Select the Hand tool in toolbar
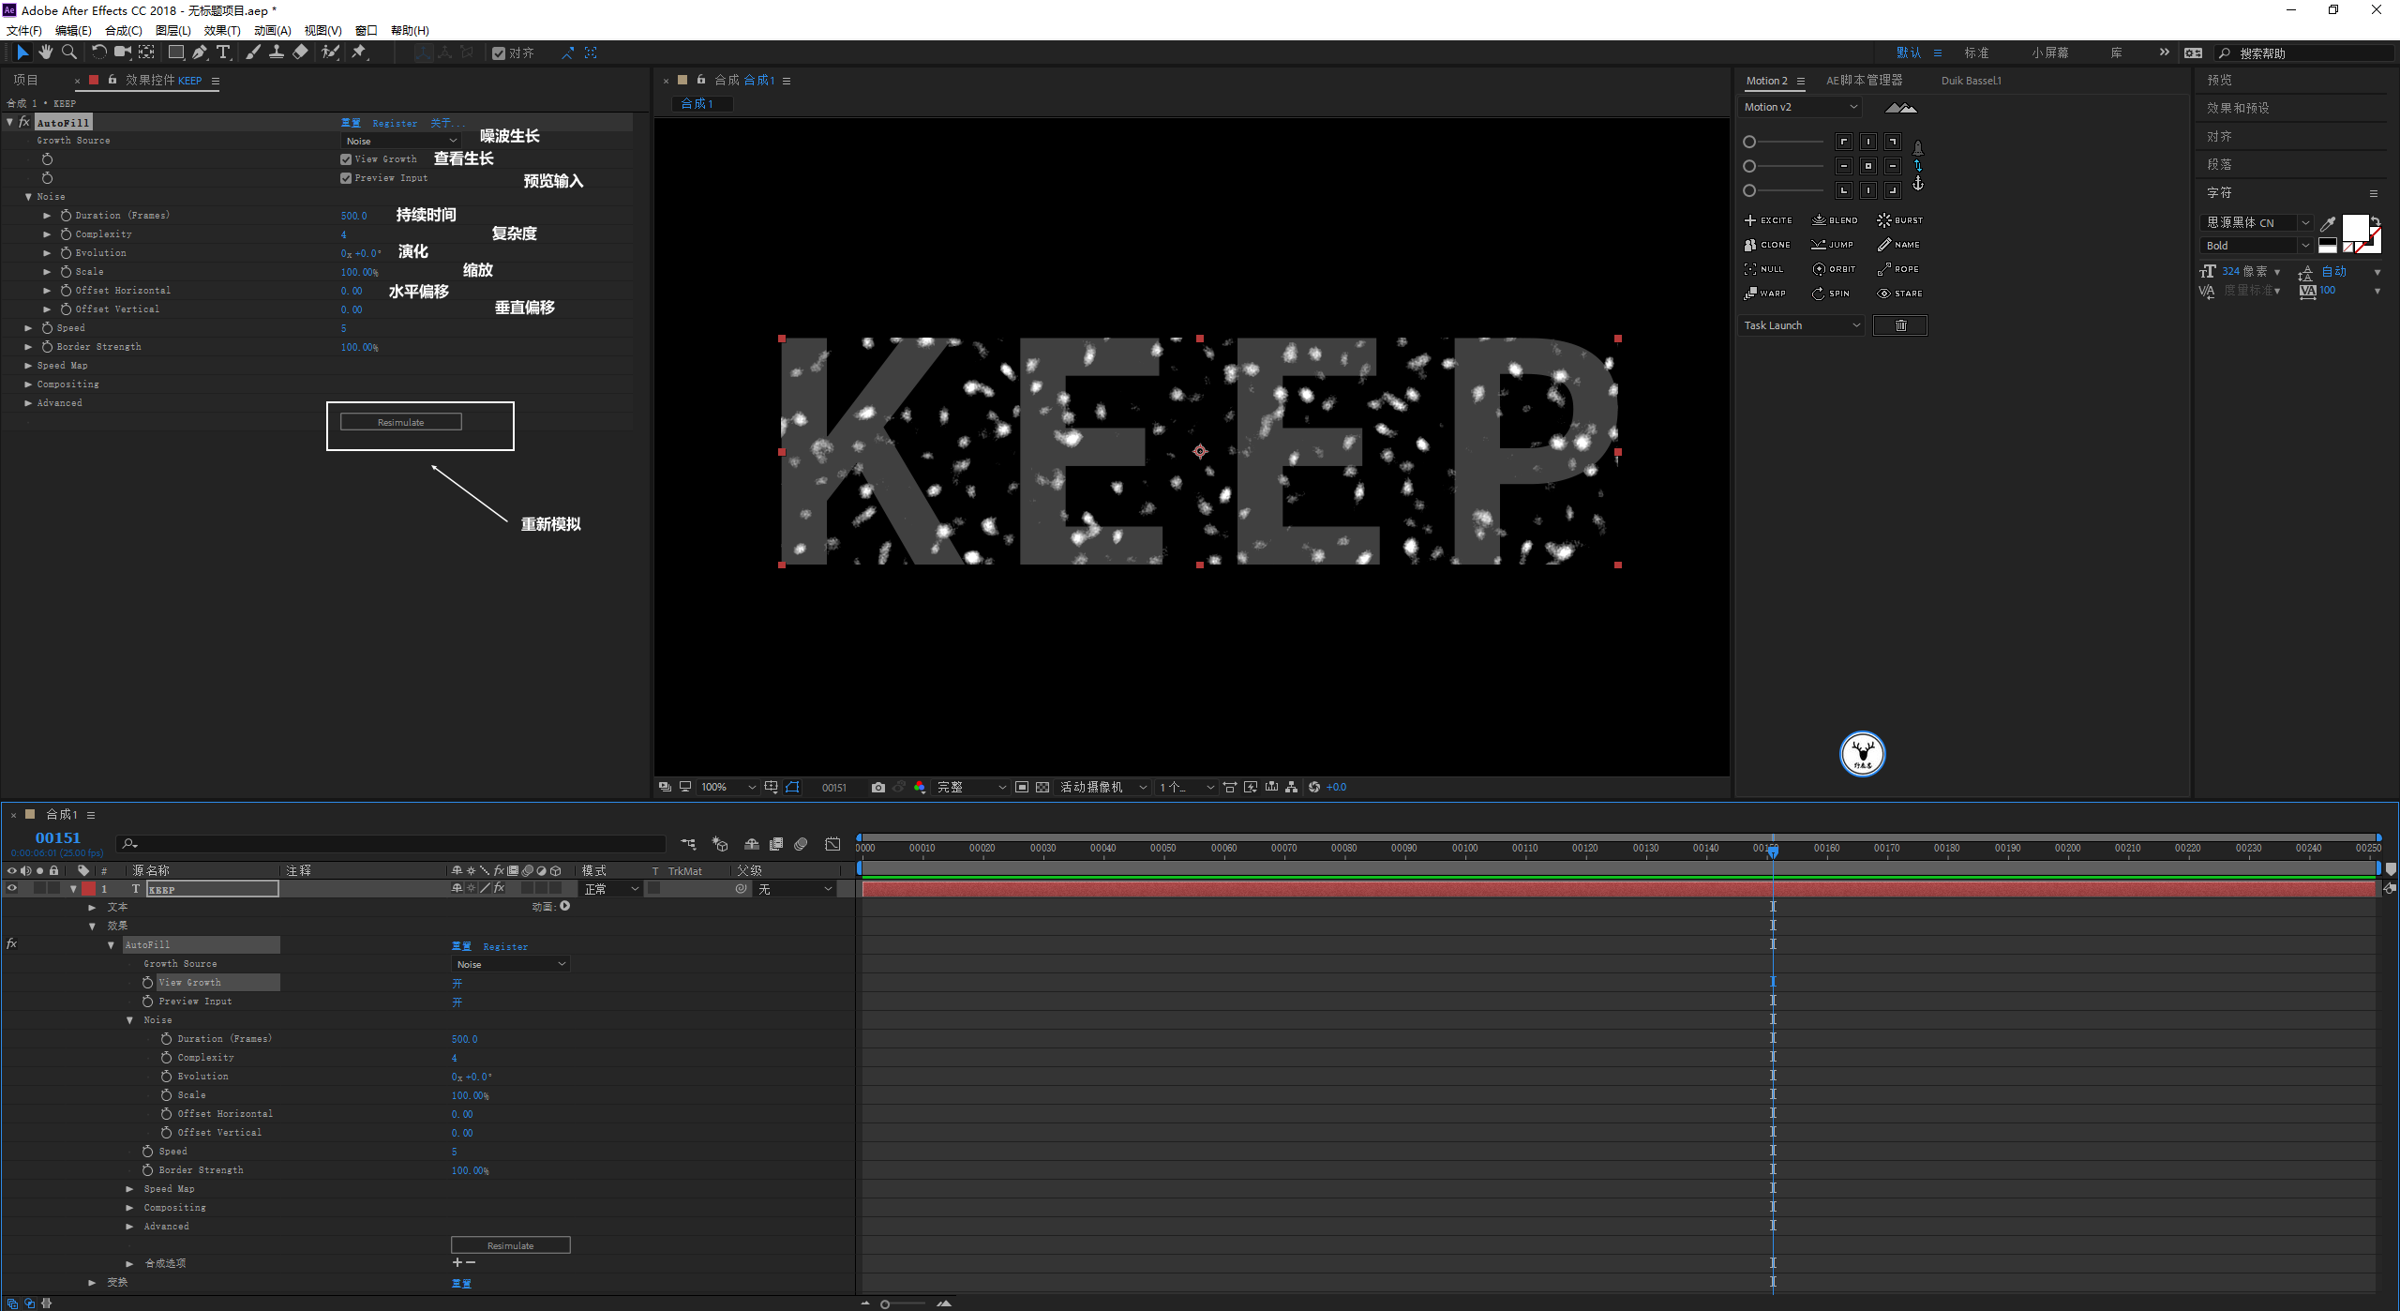The image size is (2400, 1311). 45,53
